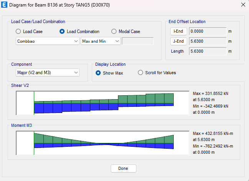The height and width of the screenshot is (181, 249).
Task: Select the Scroll for Values option
Action: pyautogui.click(x=140, y=73)
